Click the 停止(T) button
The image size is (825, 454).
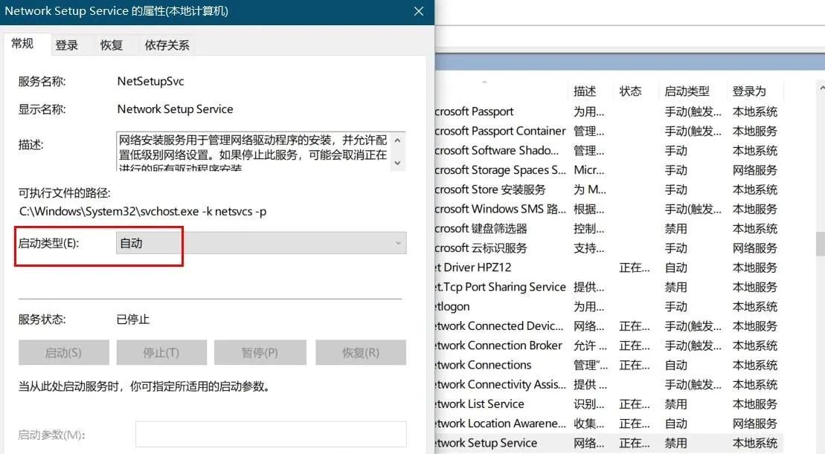pos(161,352)
